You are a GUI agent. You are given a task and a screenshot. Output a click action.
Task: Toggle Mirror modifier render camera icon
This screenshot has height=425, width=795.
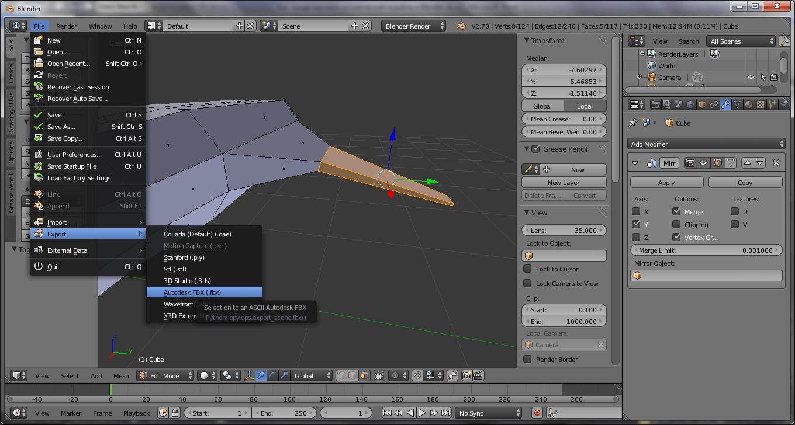click(x=690, y=163)
